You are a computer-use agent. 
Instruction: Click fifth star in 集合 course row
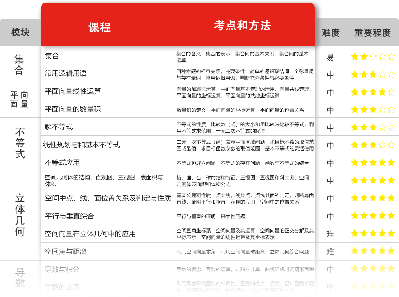(391, 57)
